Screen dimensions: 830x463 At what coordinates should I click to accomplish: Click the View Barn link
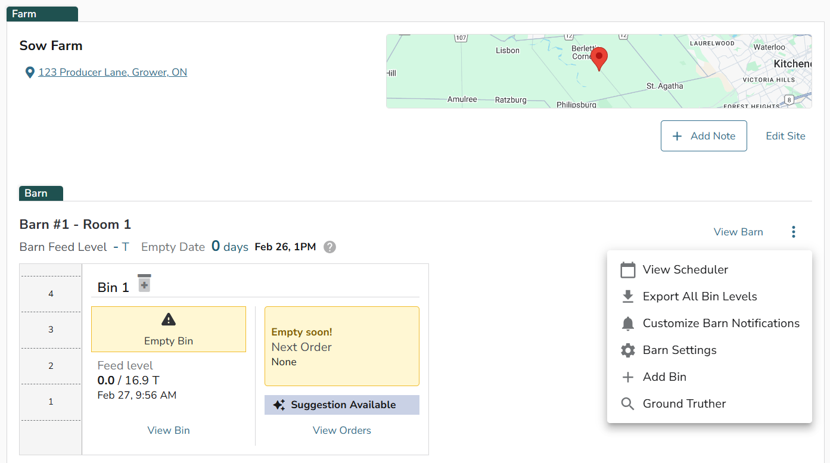(738, 232)
